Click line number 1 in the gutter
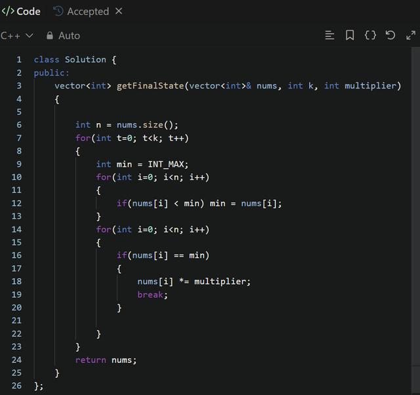 (x=19, y=60)
